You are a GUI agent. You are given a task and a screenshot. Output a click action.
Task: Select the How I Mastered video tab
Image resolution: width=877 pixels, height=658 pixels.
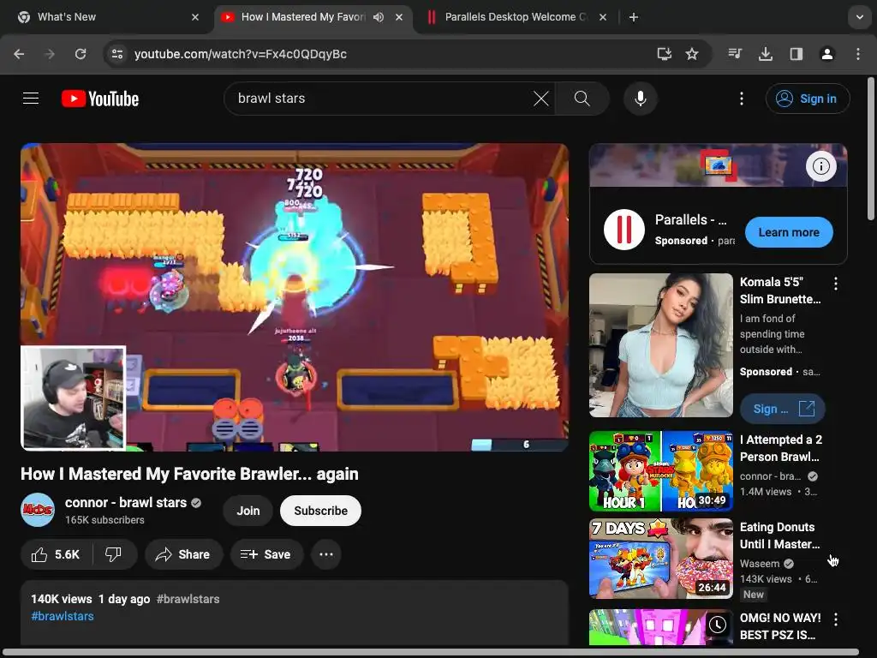point(313,17)
